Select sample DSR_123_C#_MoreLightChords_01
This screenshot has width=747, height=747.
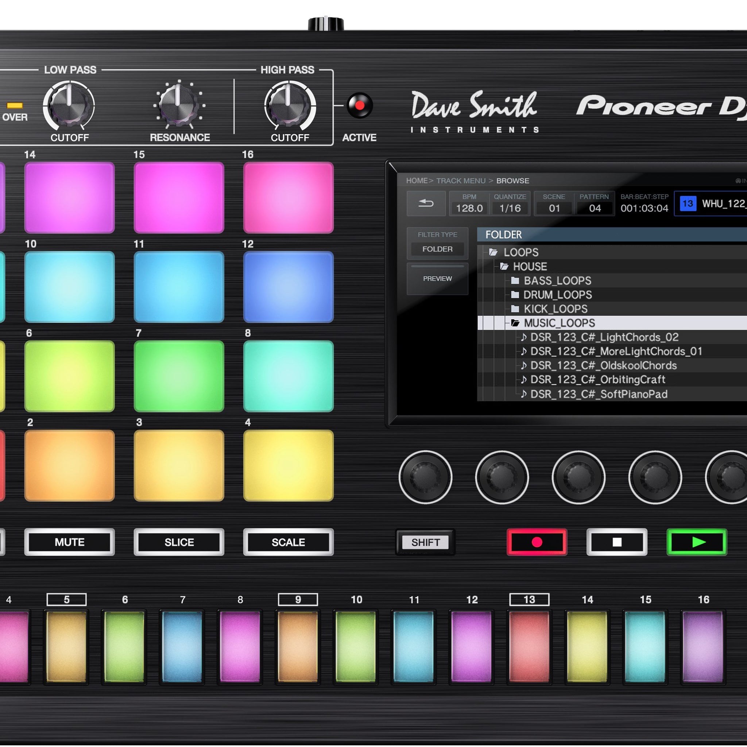click(612, 351)
